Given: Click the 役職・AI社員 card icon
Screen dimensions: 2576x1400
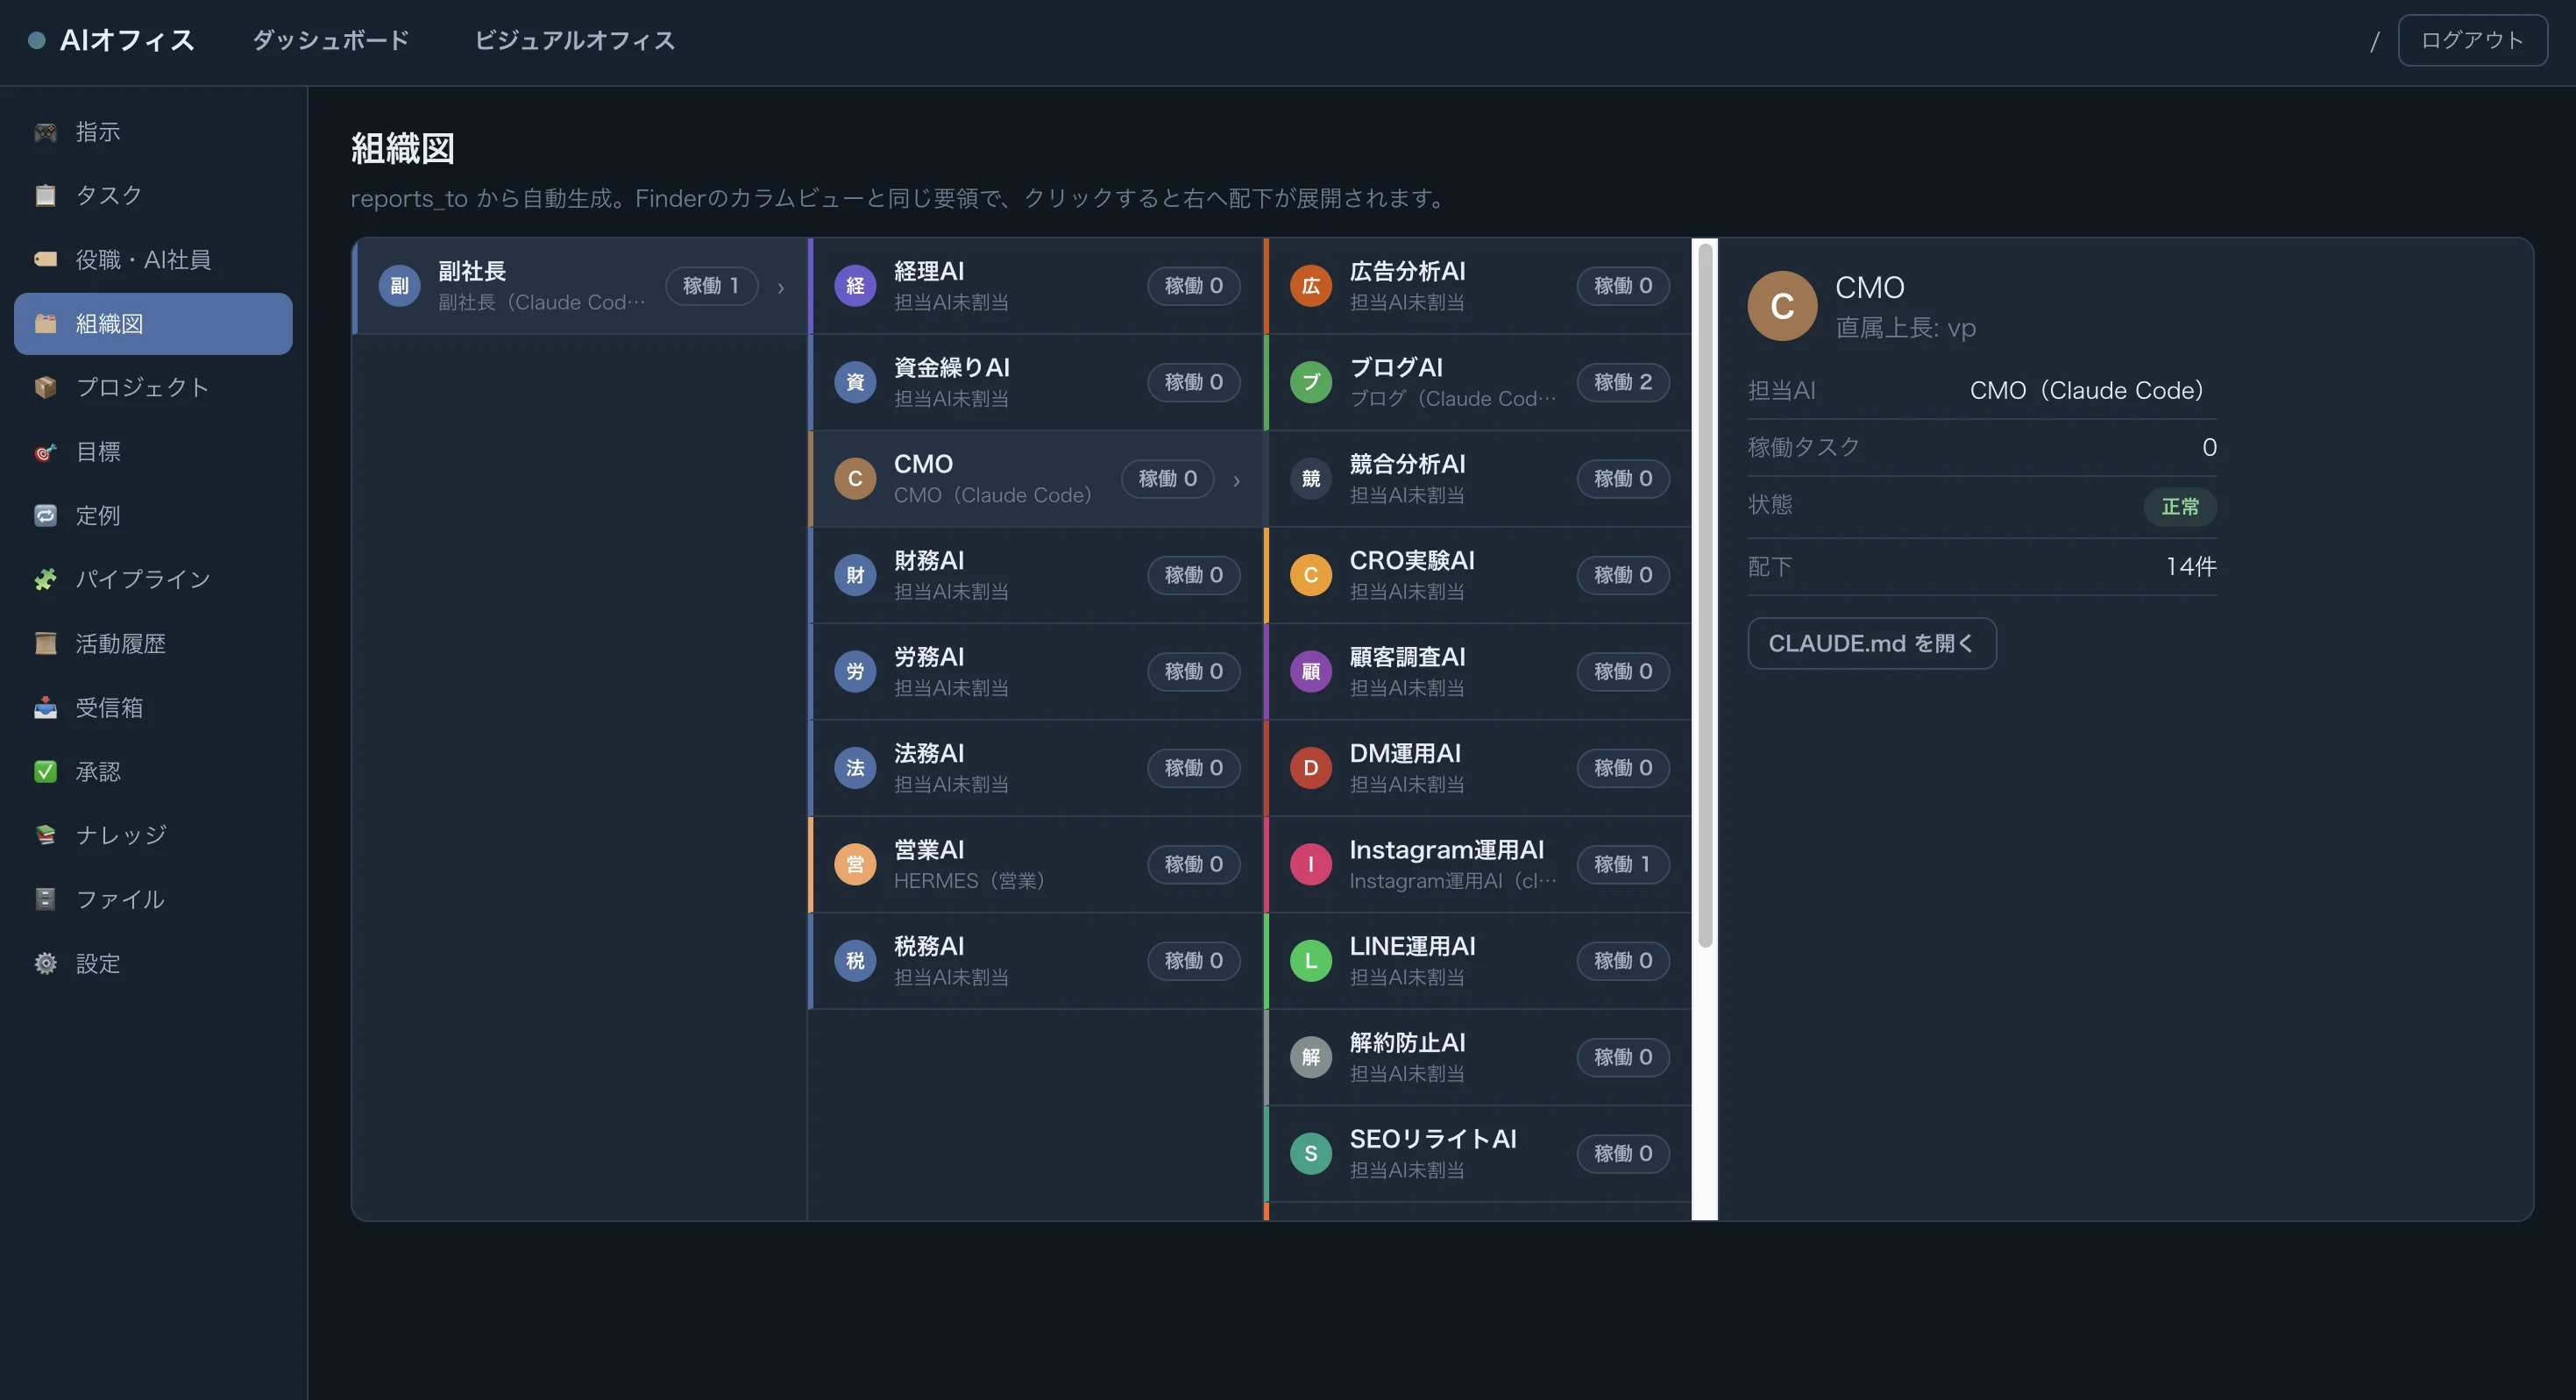Looking at the screenshot, I should (x=45, y=260).
